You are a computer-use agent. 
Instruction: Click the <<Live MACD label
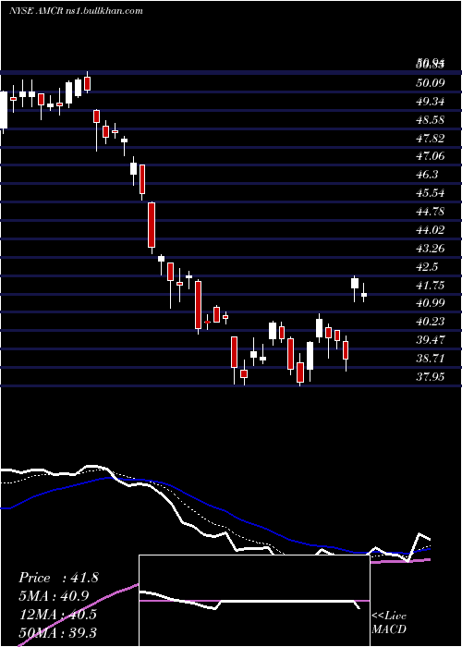click(x=389, y=623)
